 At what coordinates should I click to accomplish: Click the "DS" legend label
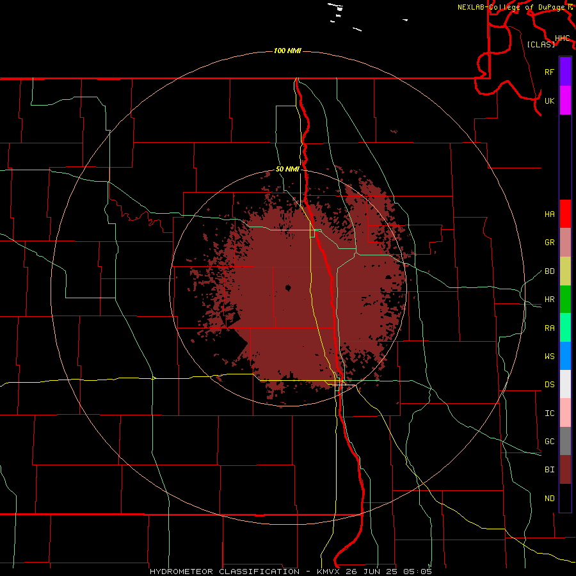click(x=549, y=385)
